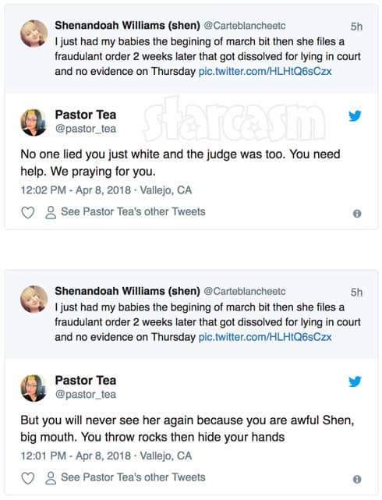This screenshot has width=382, height=500.
Task: See Pastor Tea's other Tweets in second card
Action: 133,477
